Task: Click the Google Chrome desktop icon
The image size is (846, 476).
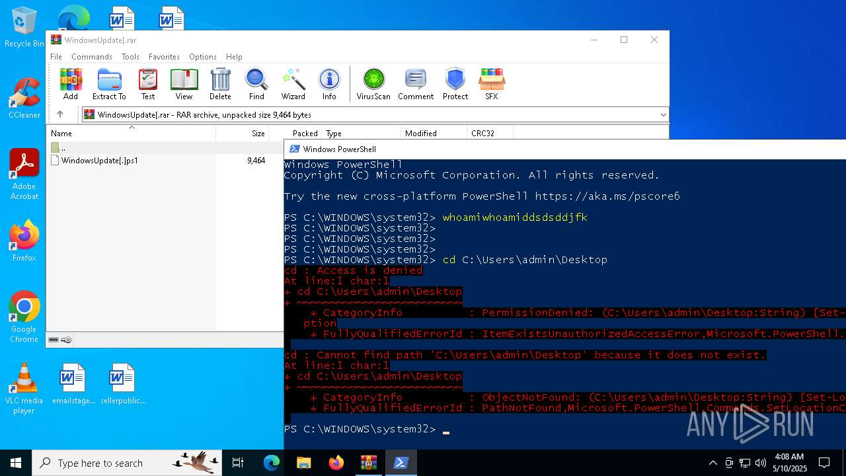Action: click(24, 317)
